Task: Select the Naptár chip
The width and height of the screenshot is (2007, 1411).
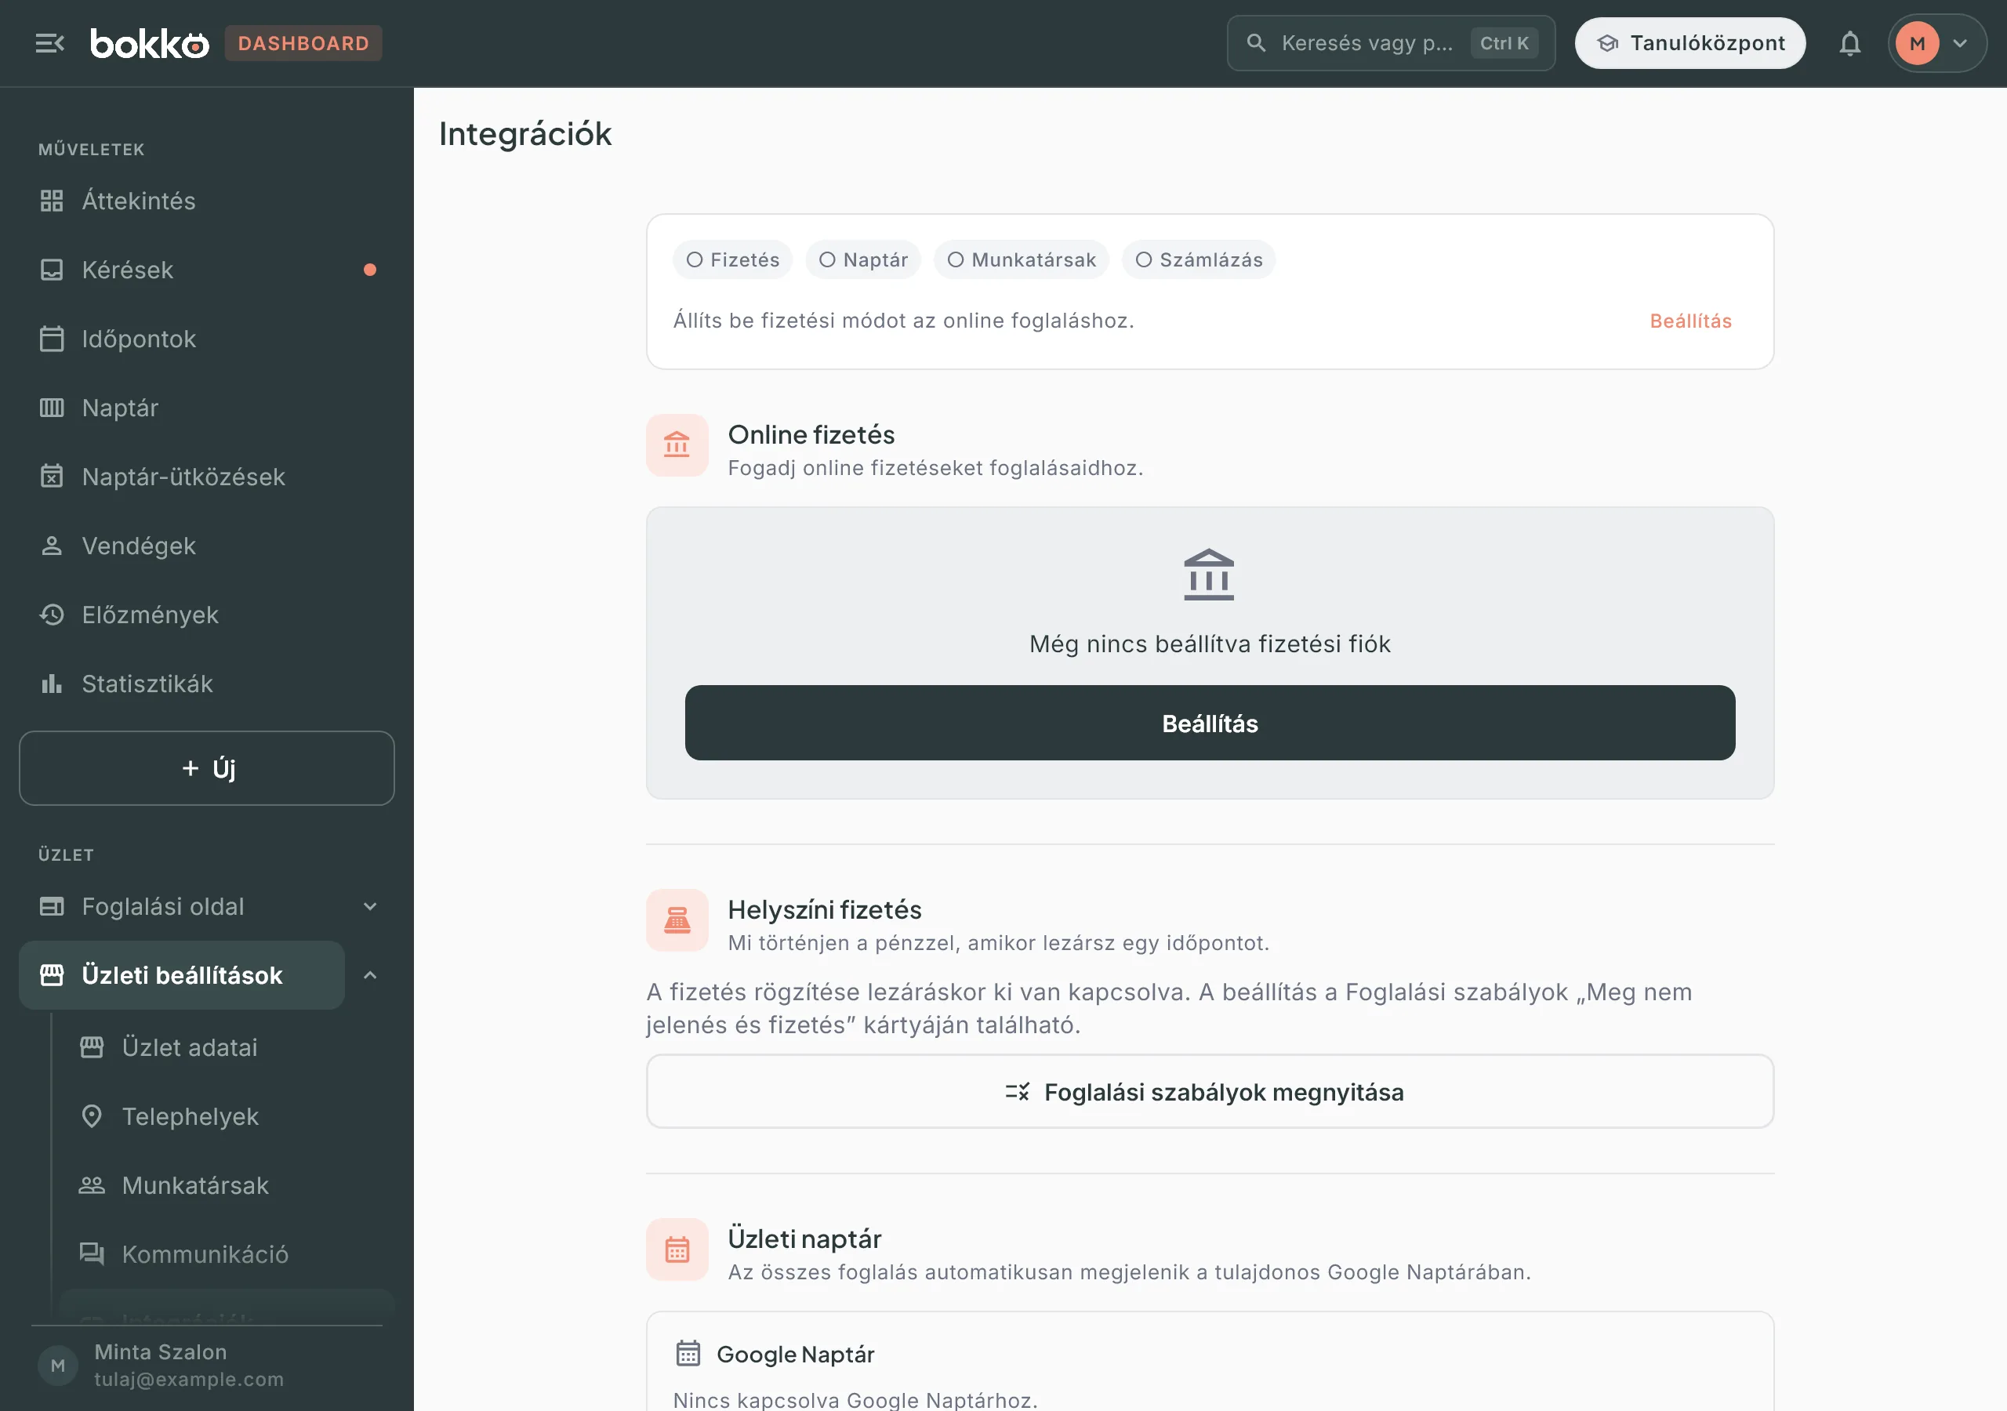Action: coord(862,259)
